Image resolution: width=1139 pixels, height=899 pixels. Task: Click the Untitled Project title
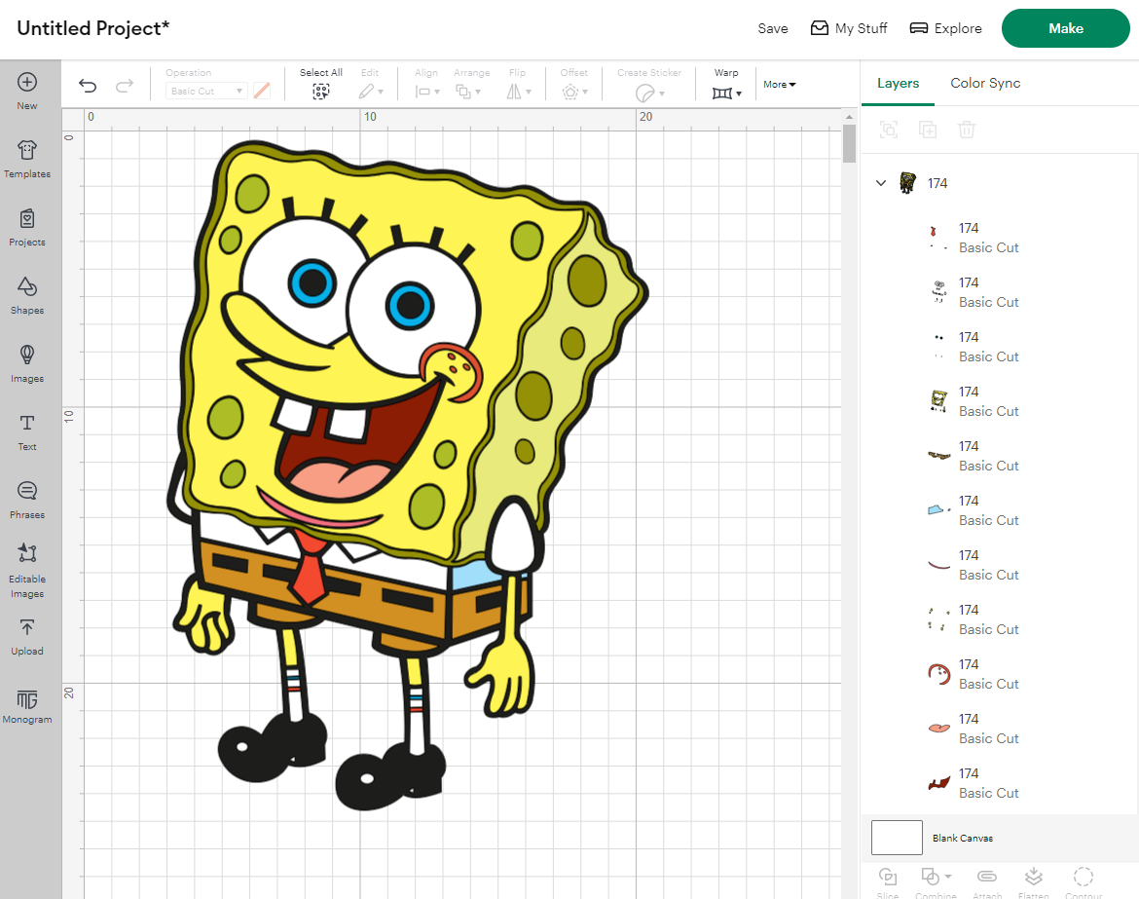point(93,28)
